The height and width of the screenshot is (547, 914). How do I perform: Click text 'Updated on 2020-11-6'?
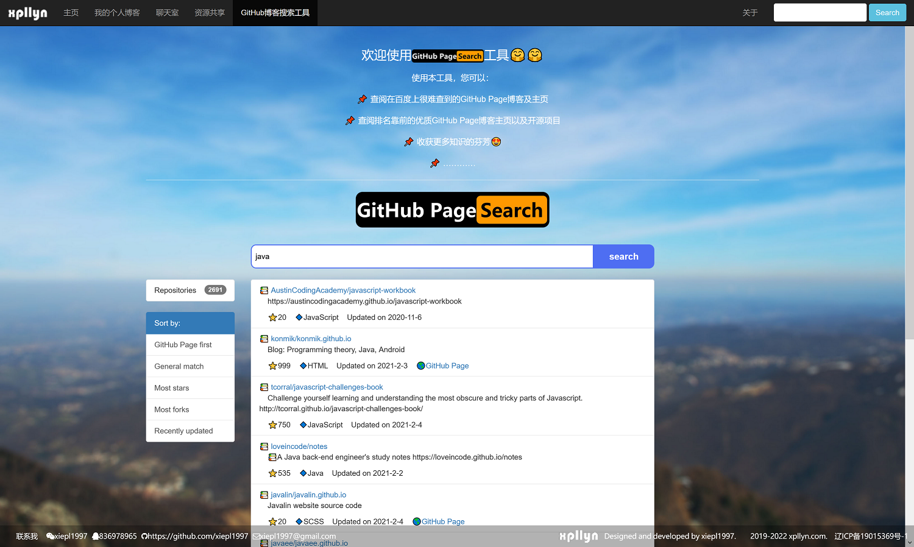[384, 317]
